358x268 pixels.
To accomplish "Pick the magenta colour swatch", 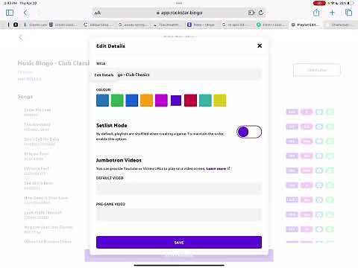I will [161, 100].
